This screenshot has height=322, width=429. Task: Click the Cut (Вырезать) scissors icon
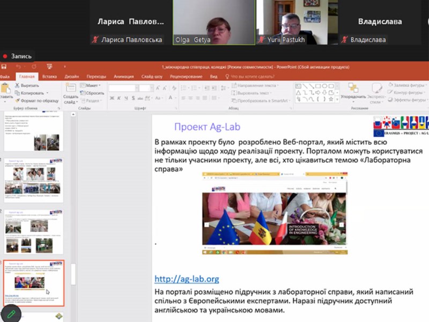pyautogui.click(x=18, y=85)
